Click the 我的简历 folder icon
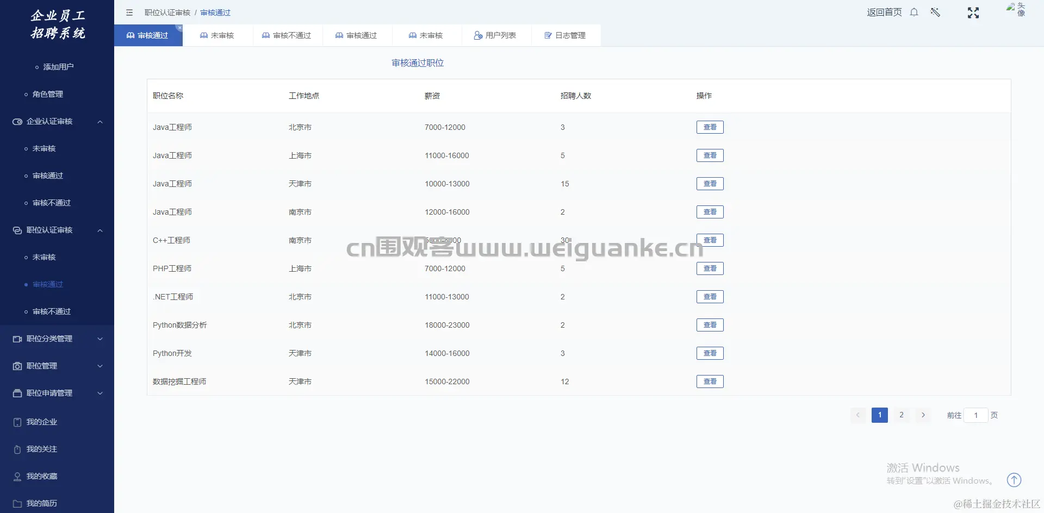Screen dimensions: 1044x513 17,504
